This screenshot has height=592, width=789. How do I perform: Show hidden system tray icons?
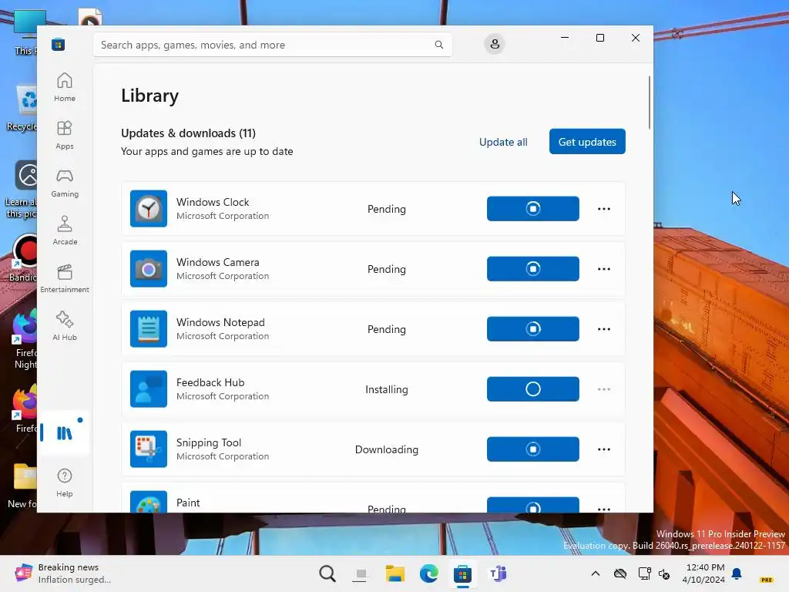pyautogui.click(x=596, y=573)
